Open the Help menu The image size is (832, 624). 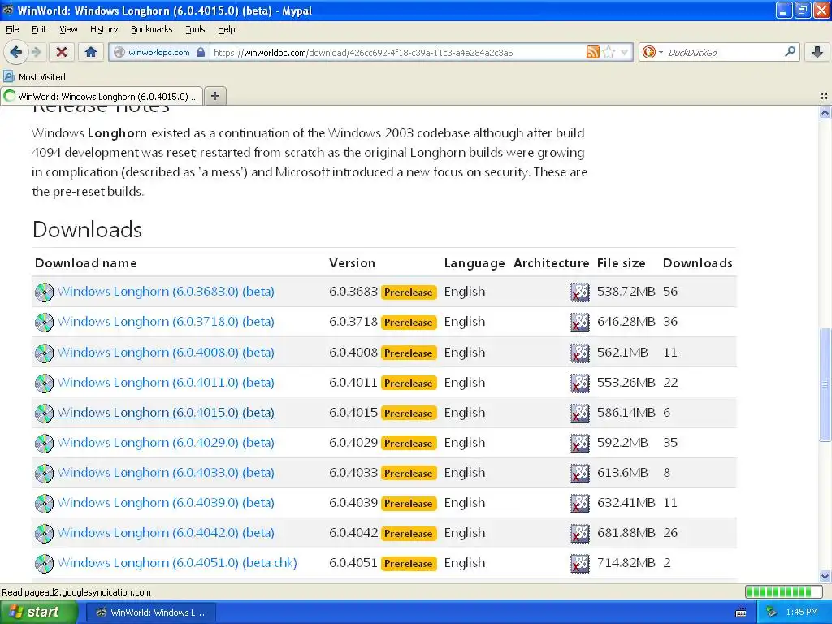coord(227,30)
